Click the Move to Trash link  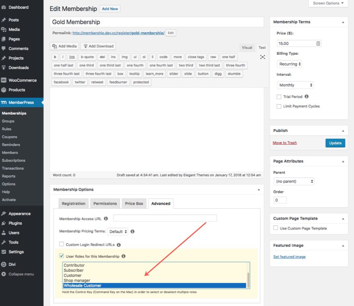coord(284,143)
